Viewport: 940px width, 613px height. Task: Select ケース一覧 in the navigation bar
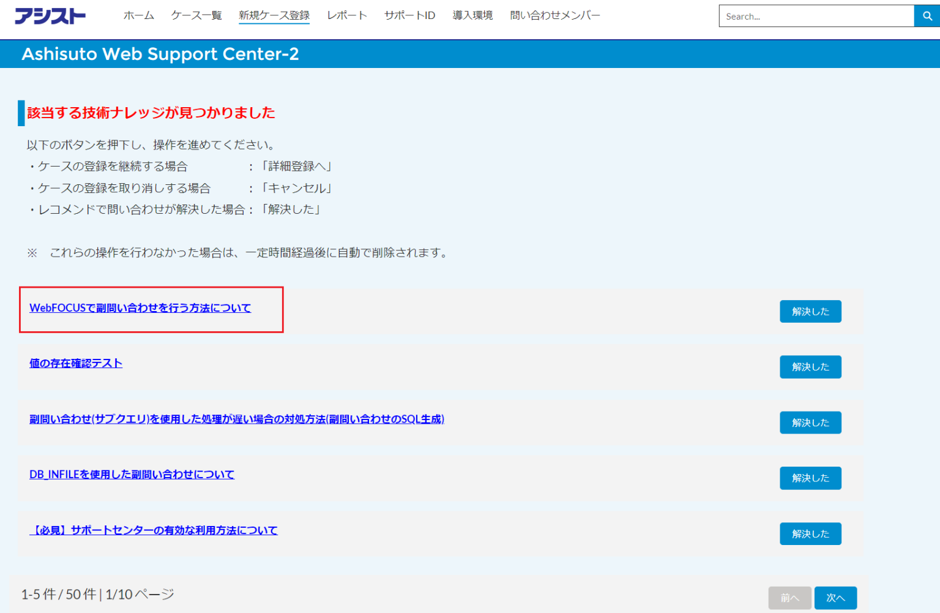click(x=195, y=15)
